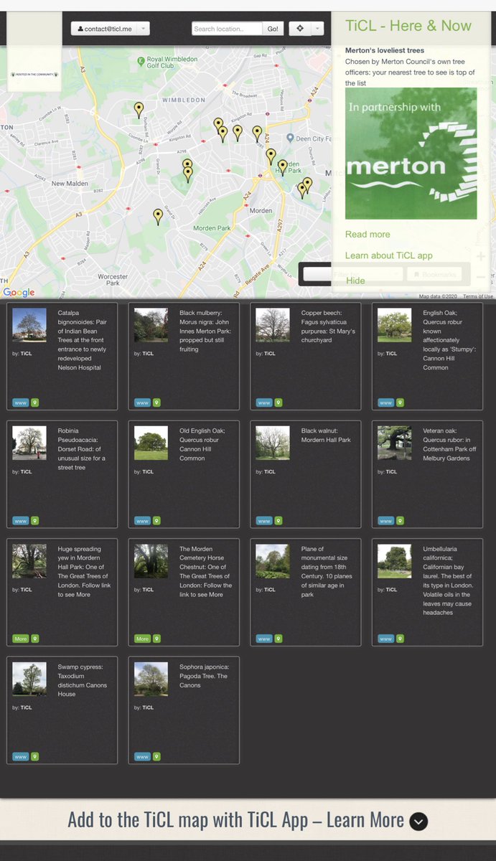The width and height of the screenshot is (496, 861).
Task: Open the www link for Black mulberry
Action: click(143, 403)
